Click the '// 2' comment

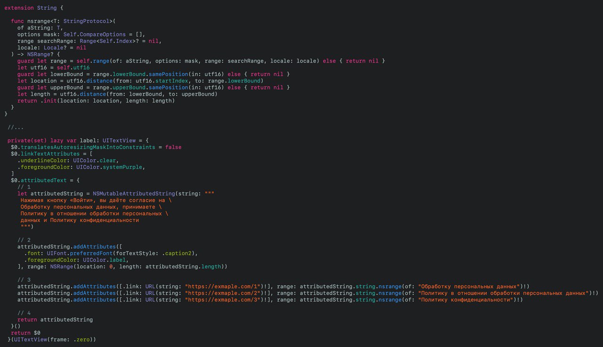[x=24, y=240]
